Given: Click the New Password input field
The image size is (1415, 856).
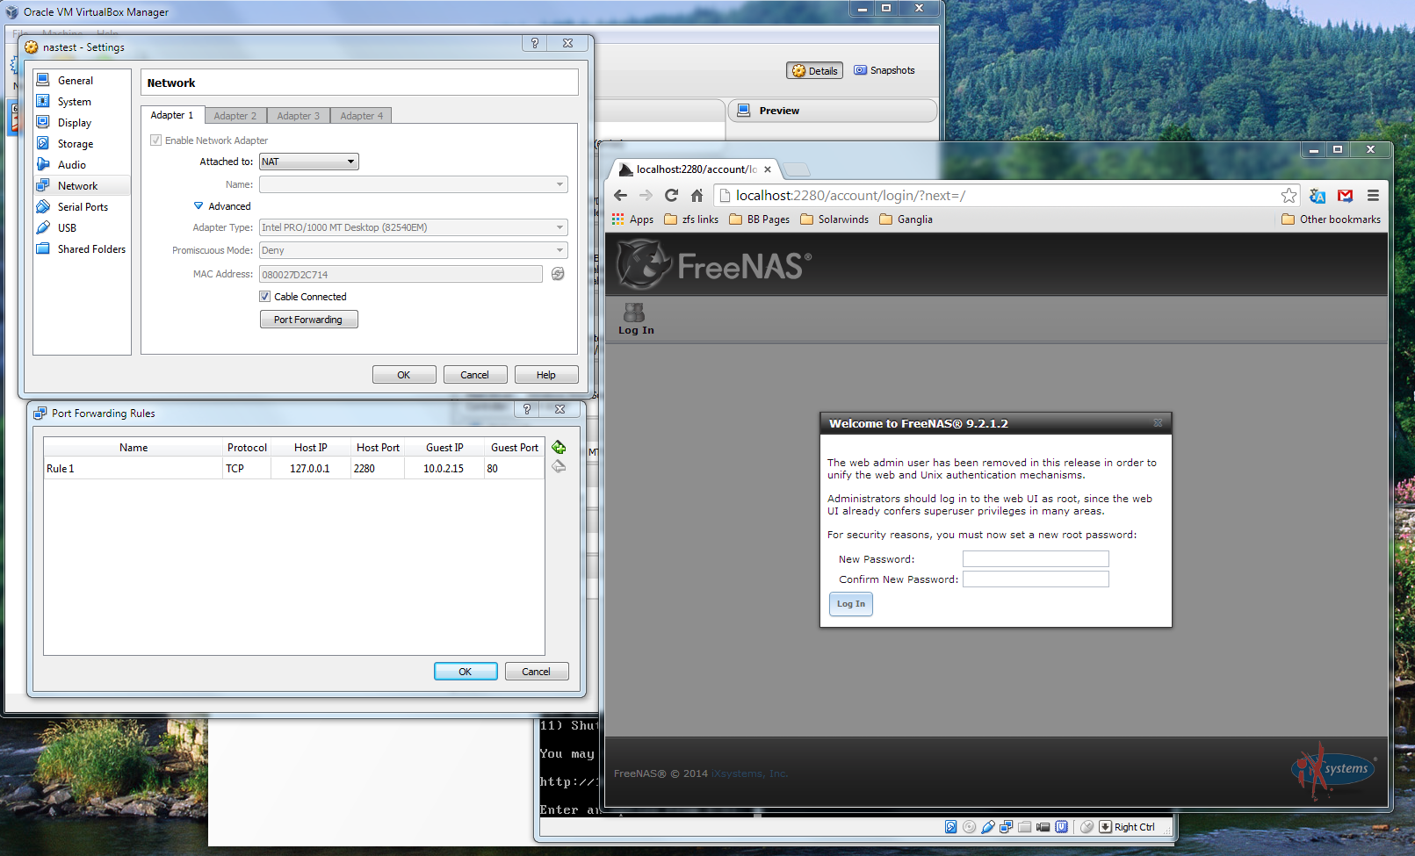Looking at the screenshot, I should point(1036,559).
